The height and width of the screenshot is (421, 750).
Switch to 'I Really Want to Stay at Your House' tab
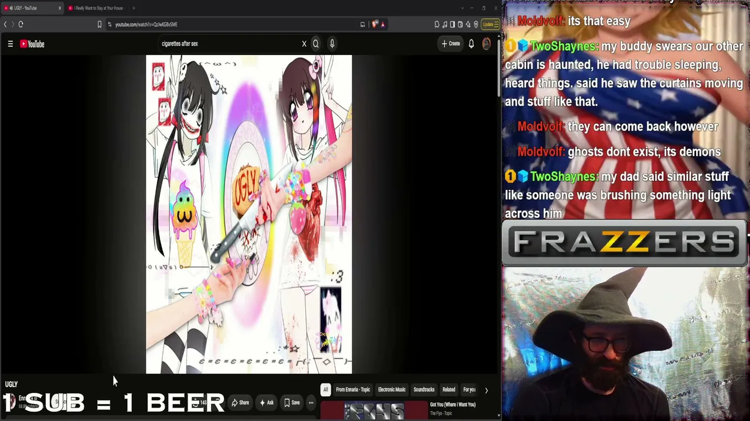coord(96,8)
